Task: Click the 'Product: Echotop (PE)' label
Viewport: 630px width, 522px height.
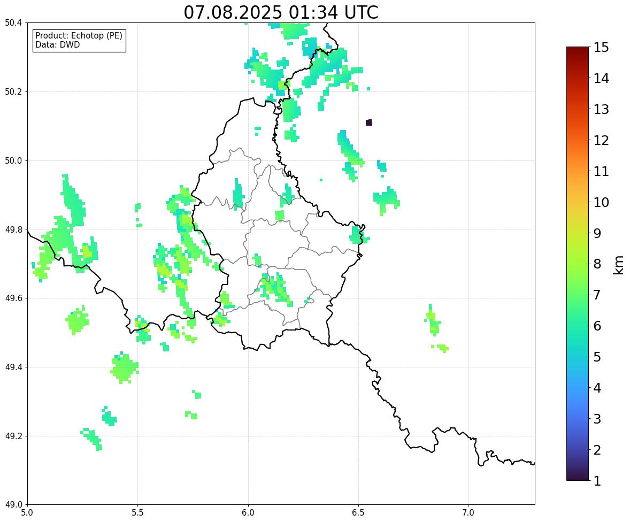Action: pyautogui.click(x=79, y=36)
